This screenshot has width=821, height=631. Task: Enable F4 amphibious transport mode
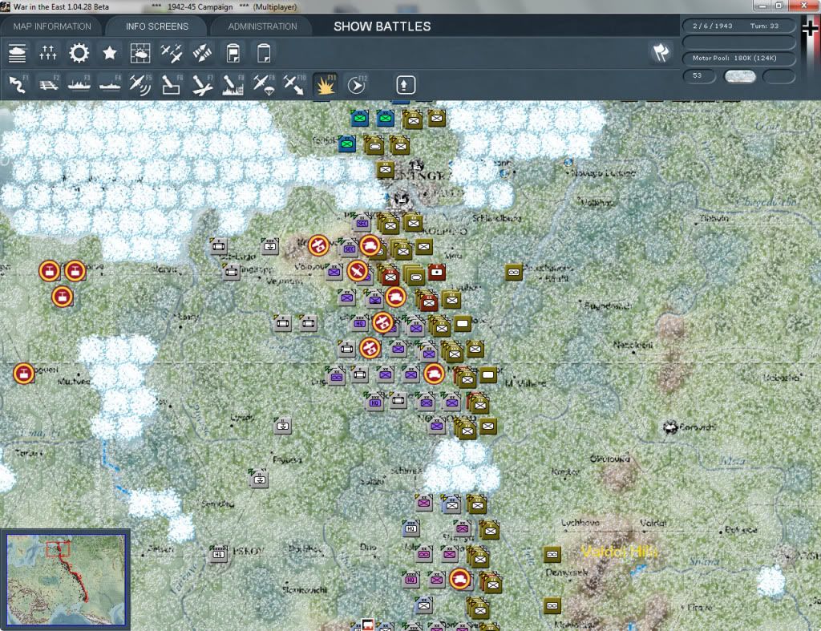point(110,85)
